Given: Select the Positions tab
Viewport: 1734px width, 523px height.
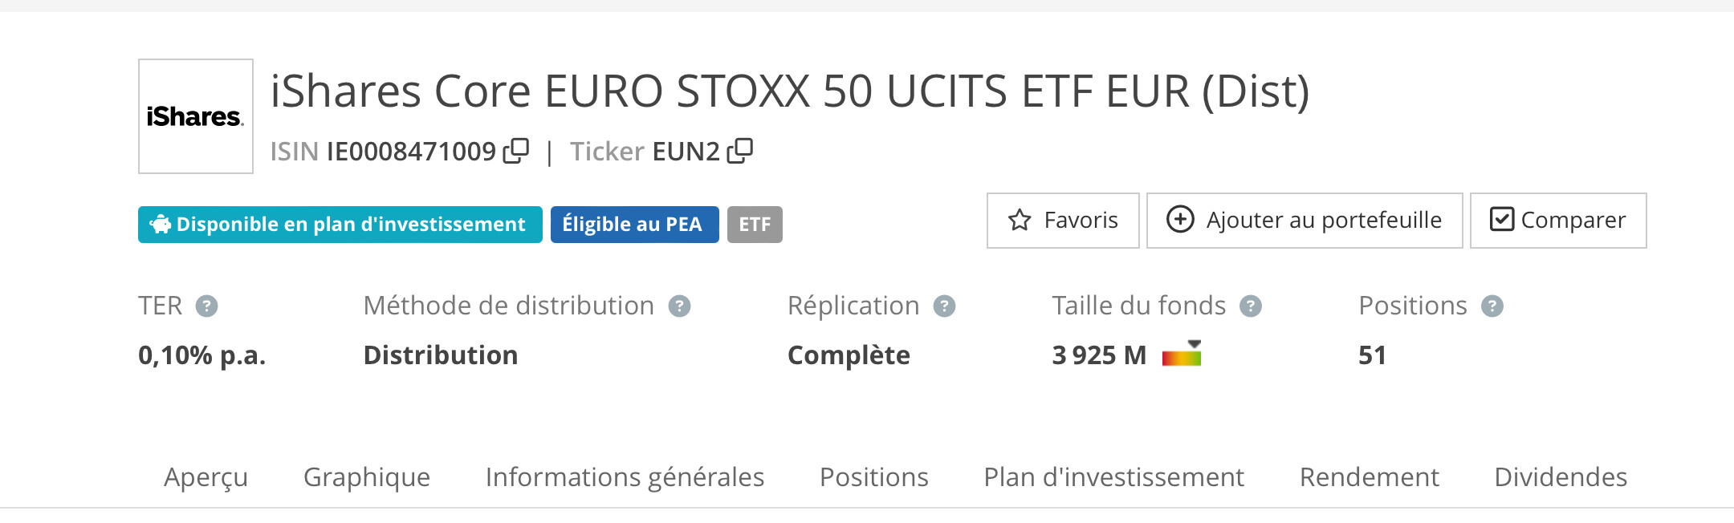Looking at the screenshot, I should pos(873,477).
